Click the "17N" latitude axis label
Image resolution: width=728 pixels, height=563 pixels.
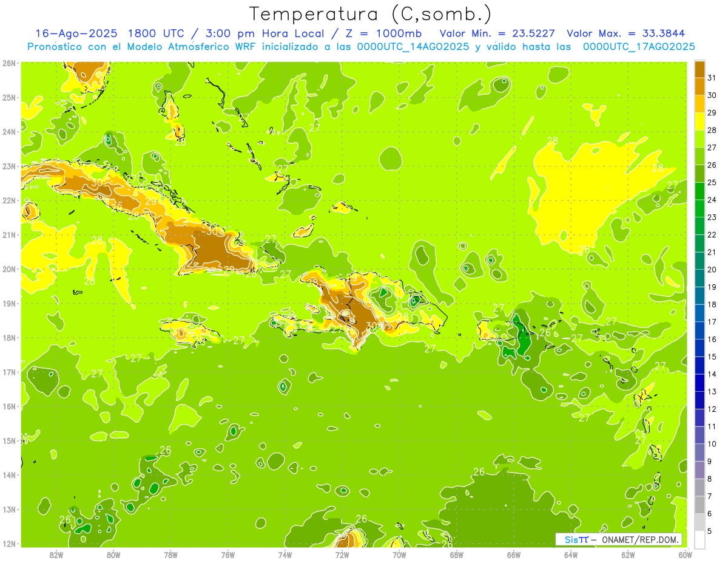tap(9, 372)
